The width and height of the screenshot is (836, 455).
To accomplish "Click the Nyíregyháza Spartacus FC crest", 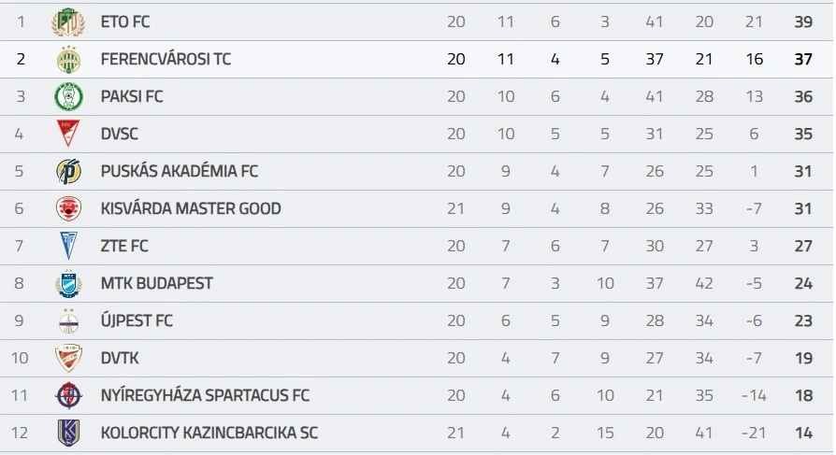I will pyautogui.click(x=67, y=395).
